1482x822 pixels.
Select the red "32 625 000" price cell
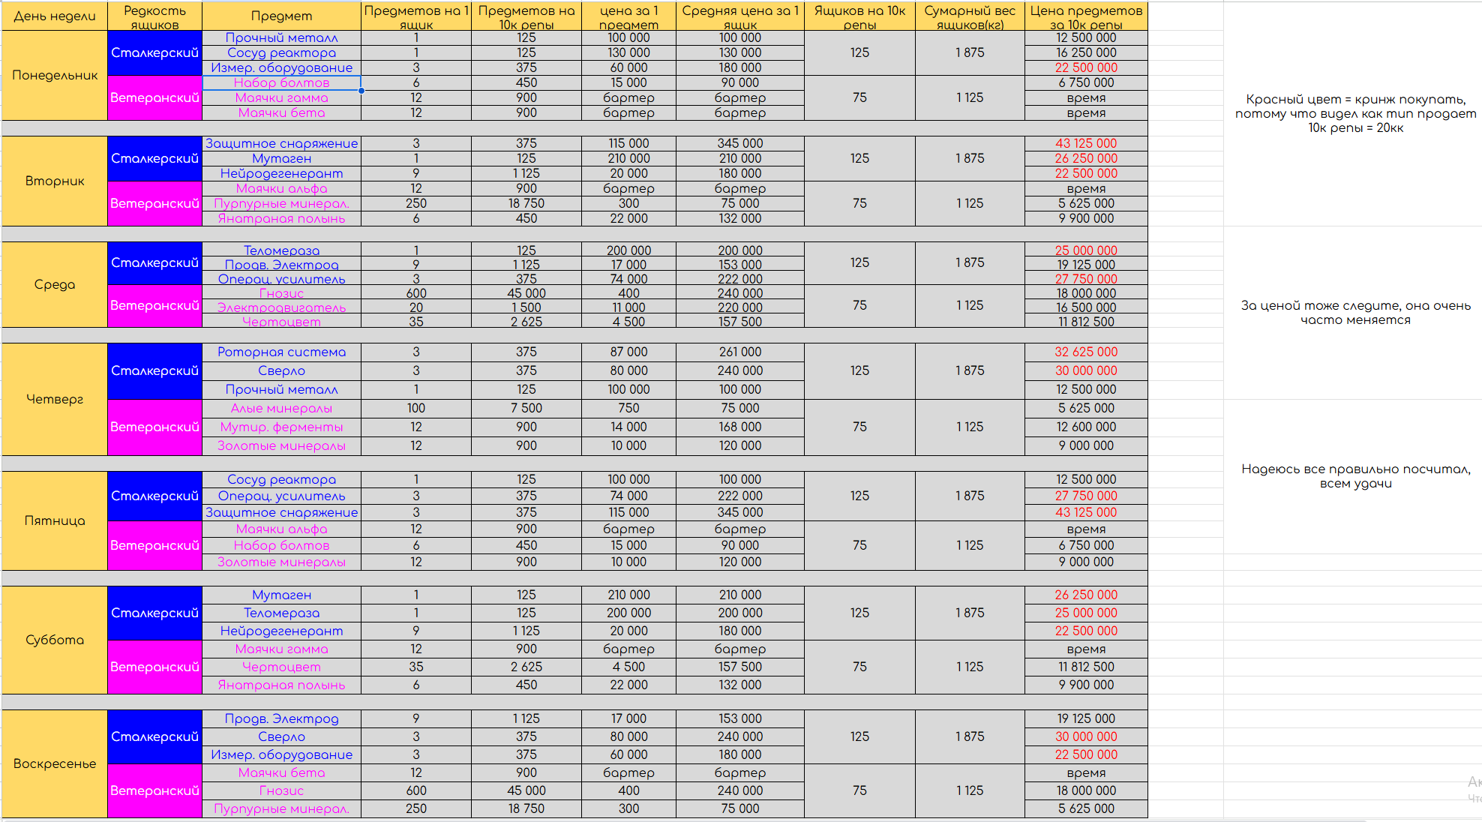coord(1085,352)
